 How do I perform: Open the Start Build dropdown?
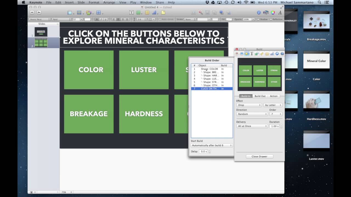click(211, 145)
